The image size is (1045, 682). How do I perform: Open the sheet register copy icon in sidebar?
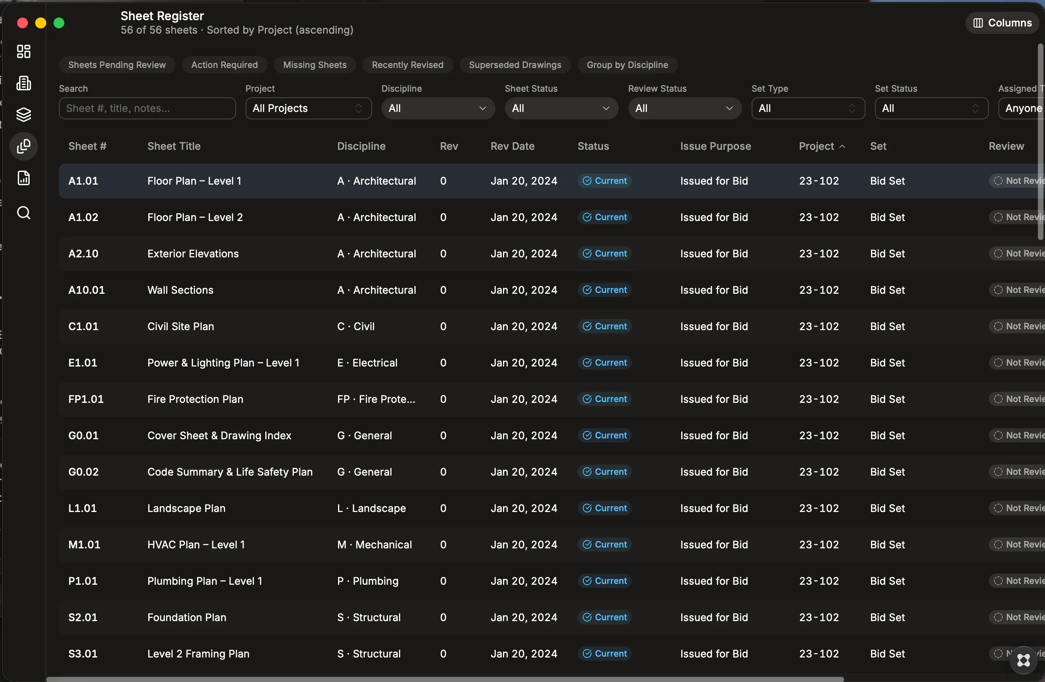point(23,146)
